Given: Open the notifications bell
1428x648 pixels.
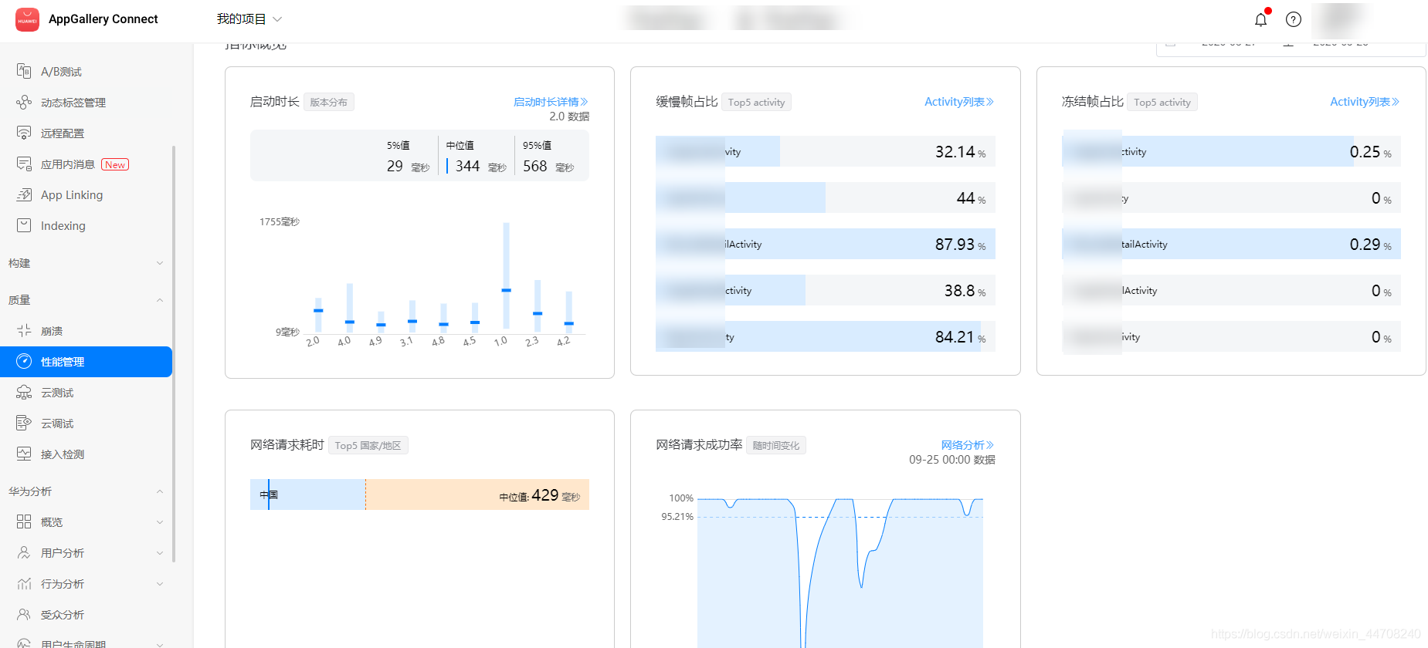Looking at the screenshot, I should (1261, 19).
